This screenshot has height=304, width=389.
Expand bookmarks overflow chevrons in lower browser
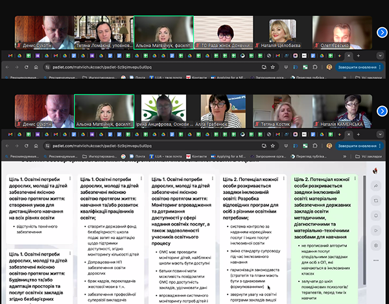coord(345,157)
